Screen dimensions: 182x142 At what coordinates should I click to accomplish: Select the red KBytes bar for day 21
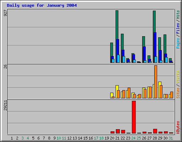point(118,131)
